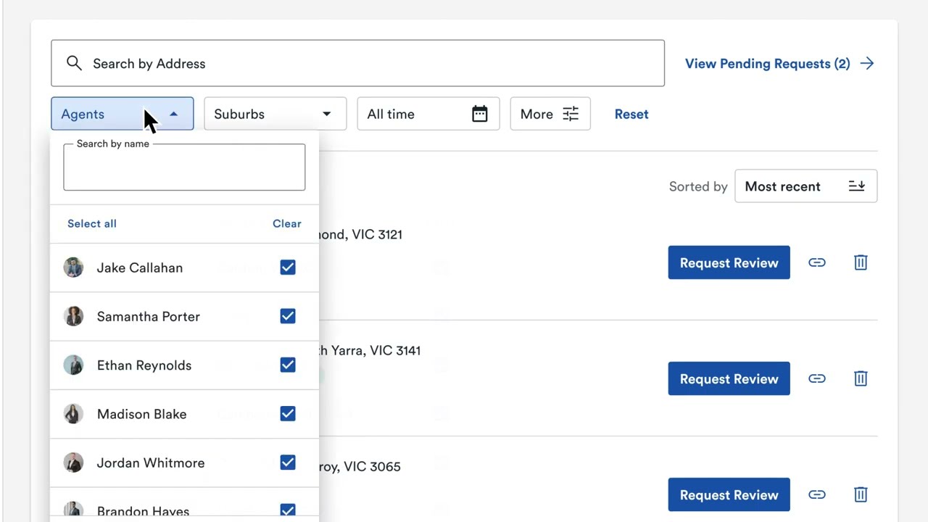Viewport: 928px width, 522px height.
Task: Select the Samantha Porter name
Action: pos(149,316)
